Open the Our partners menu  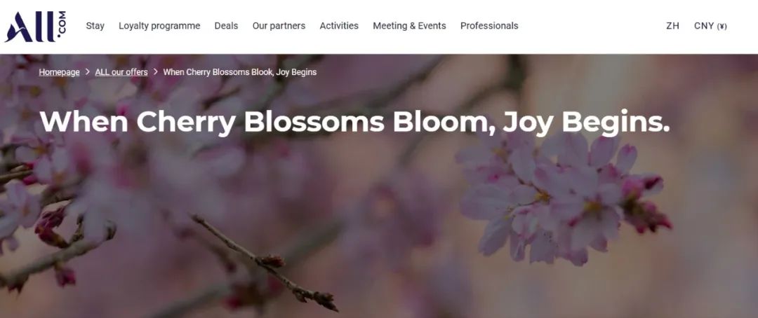279,26
